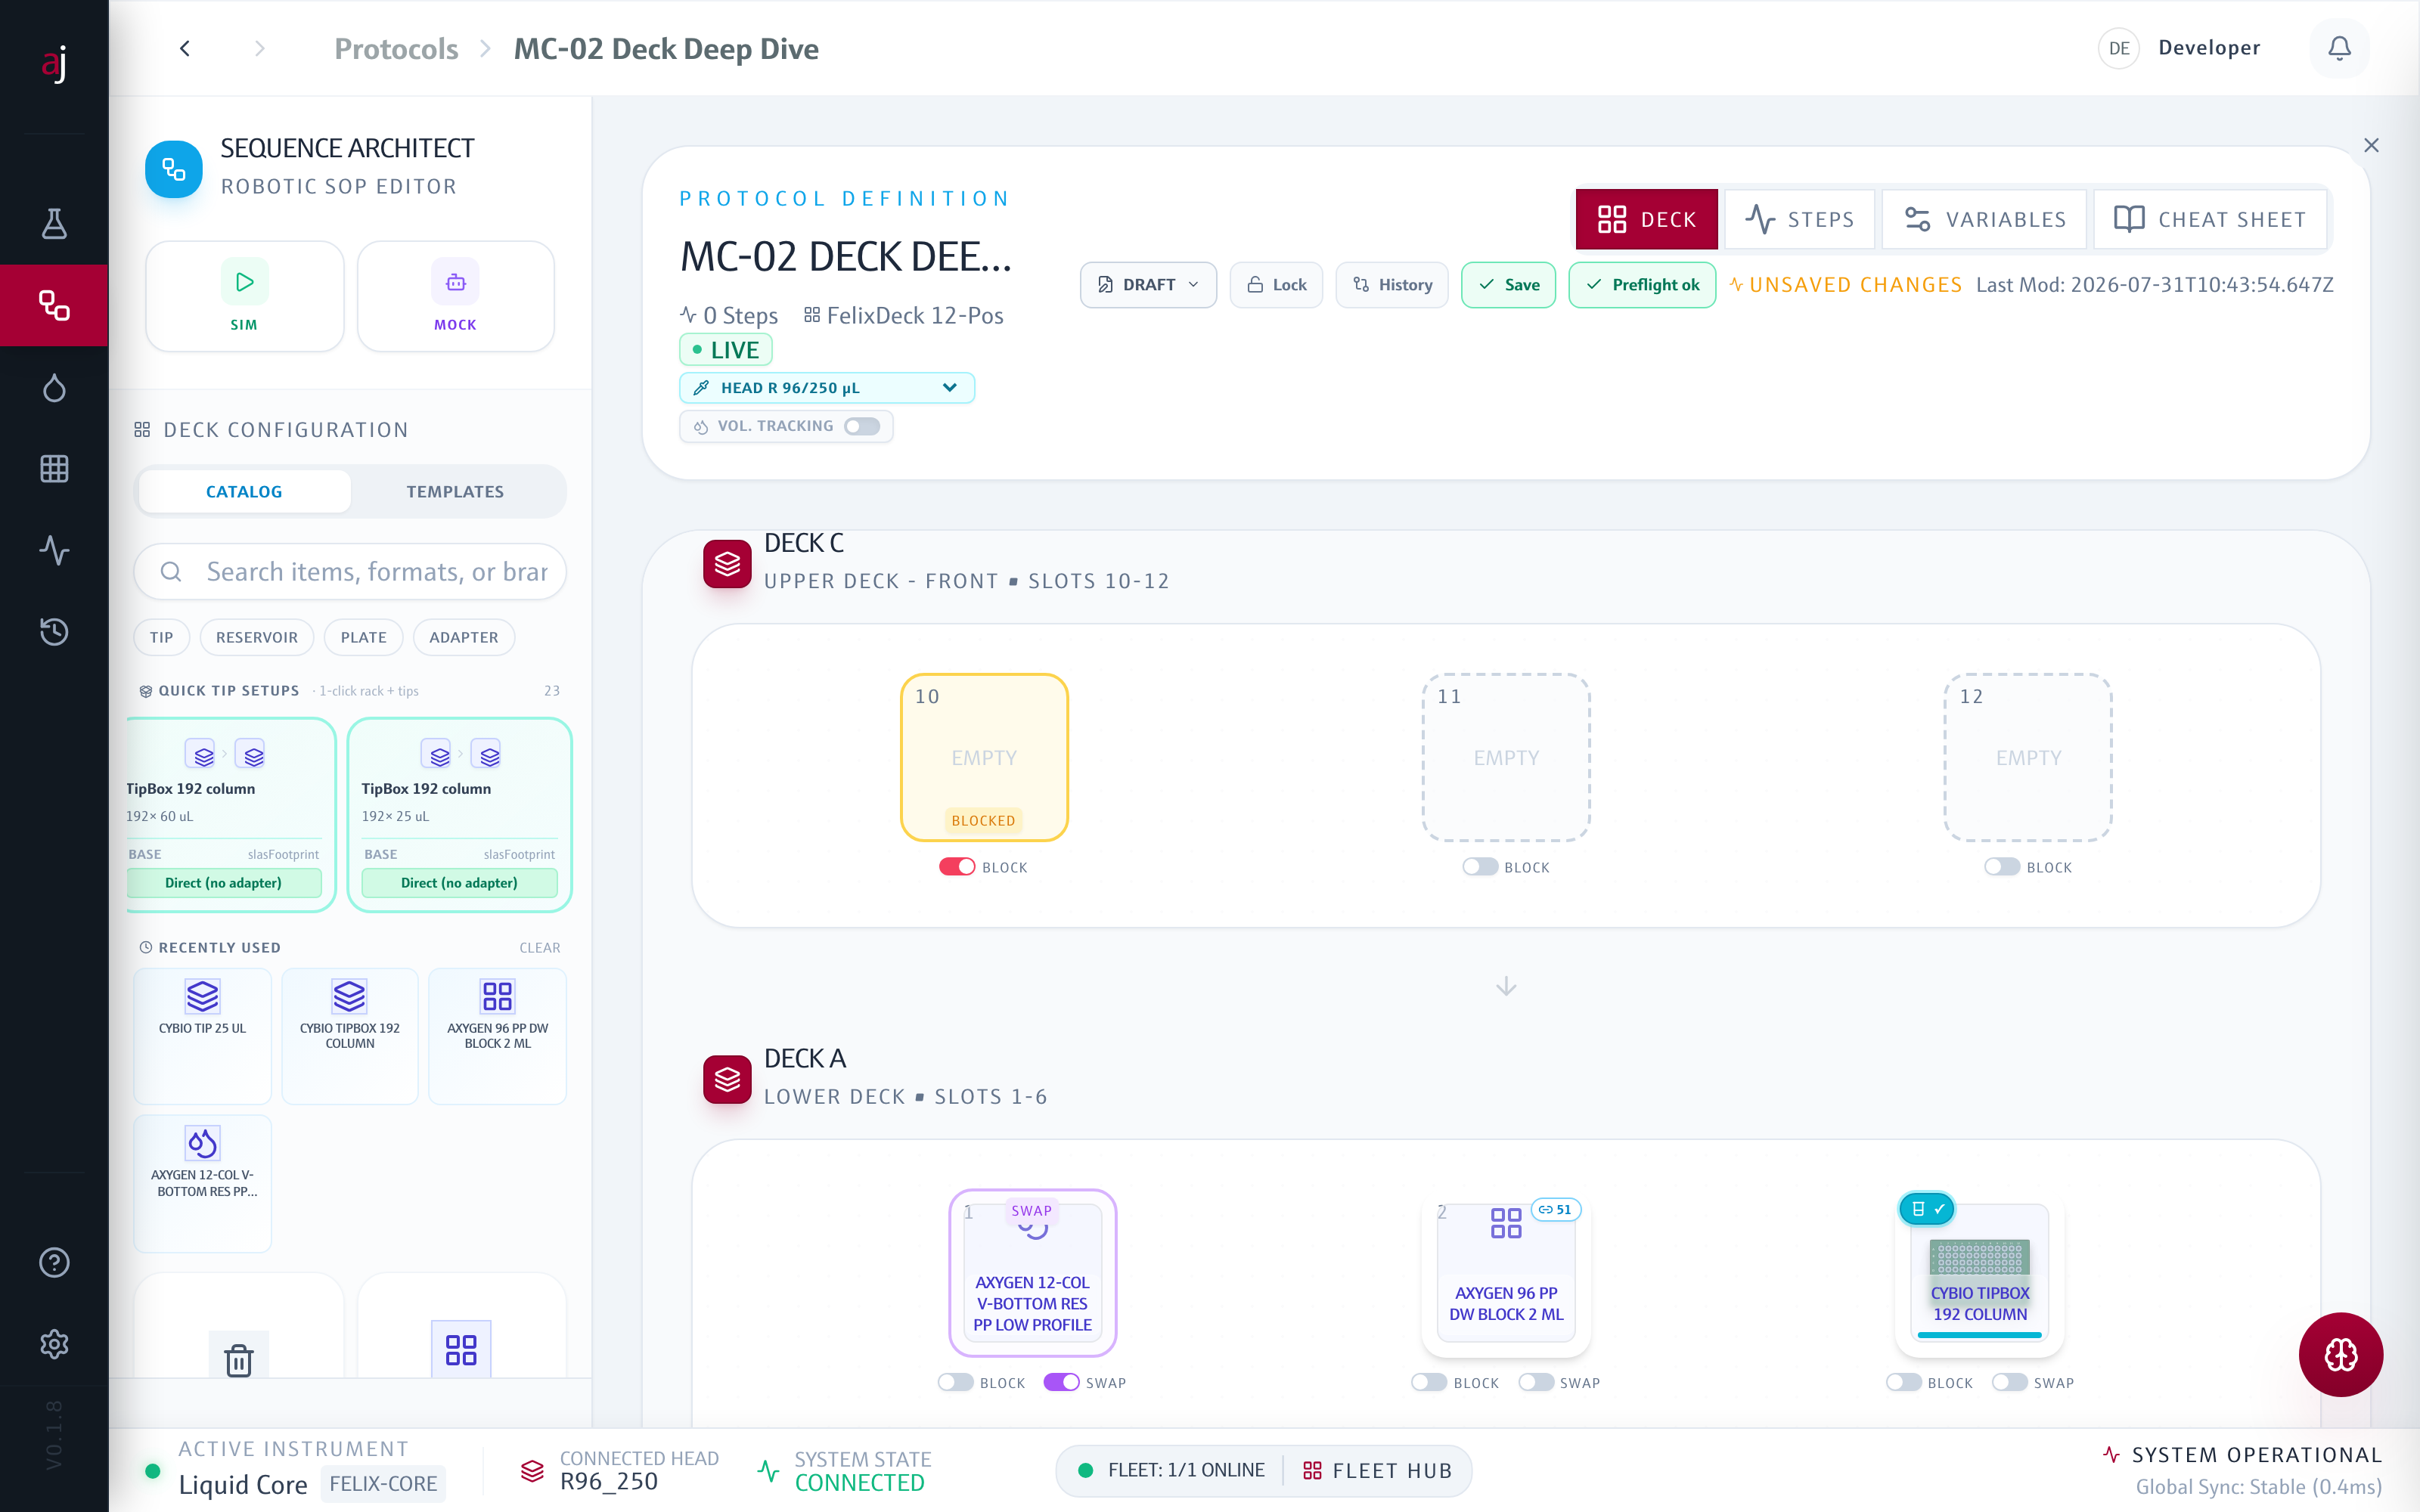This screenshot has width=2420, height=1512.
Task: Enable Block on slot 12
Action: pyautogui.click(x=2002, y=866)
